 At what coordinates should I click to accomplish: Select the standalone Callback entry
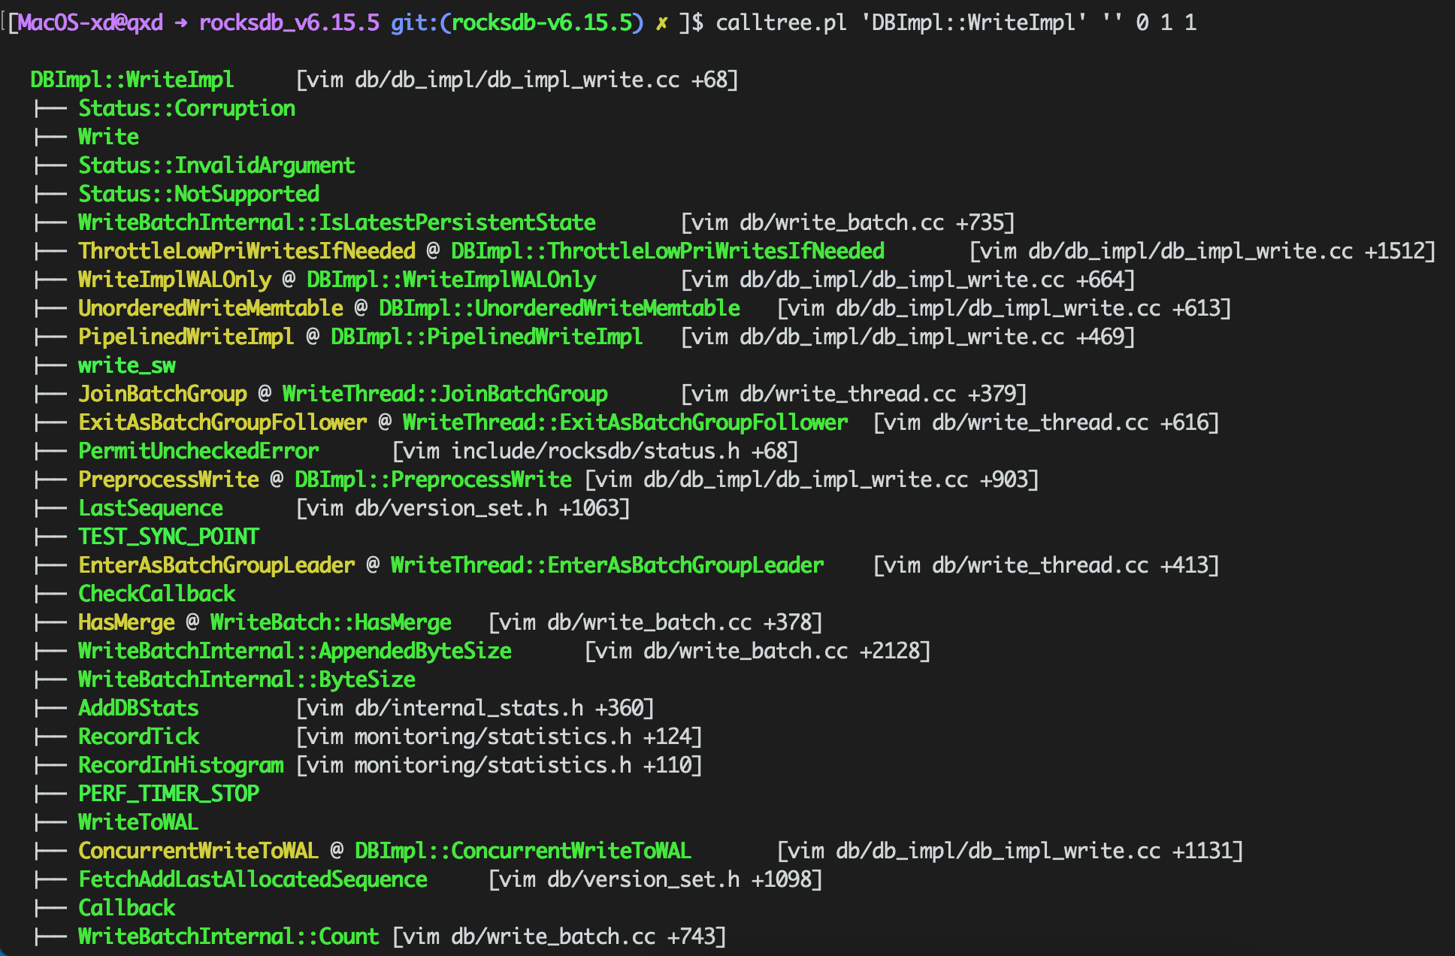(x=127, y=908)
